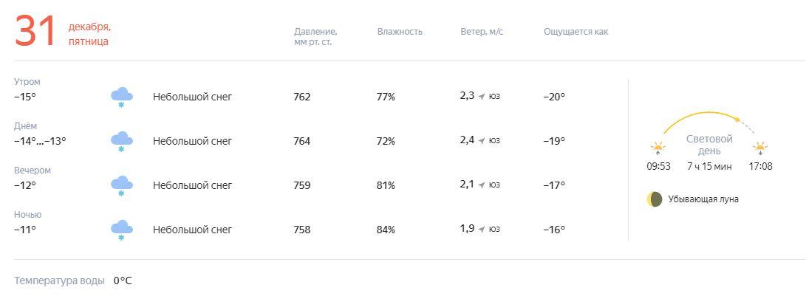Viewport: 806px width, 296px height.
Task: Click the waning moon phase icon
Action: pyautogui.click(x=655, y=199)
